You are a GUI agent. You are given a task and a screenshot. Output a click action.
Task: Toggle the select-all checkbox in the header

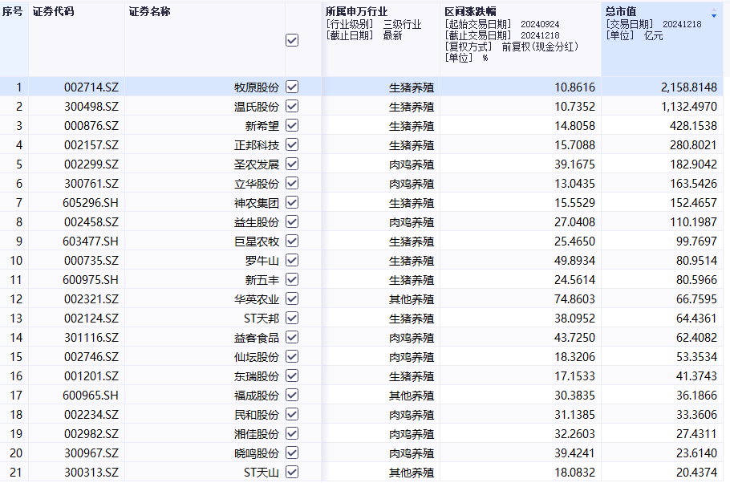292,40
